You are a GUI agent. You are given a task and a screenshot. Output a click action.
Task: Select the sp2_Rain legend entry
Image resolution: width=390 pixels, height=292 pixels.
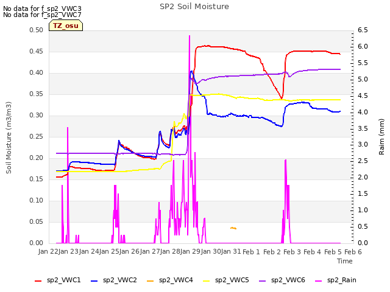(336, 280)
